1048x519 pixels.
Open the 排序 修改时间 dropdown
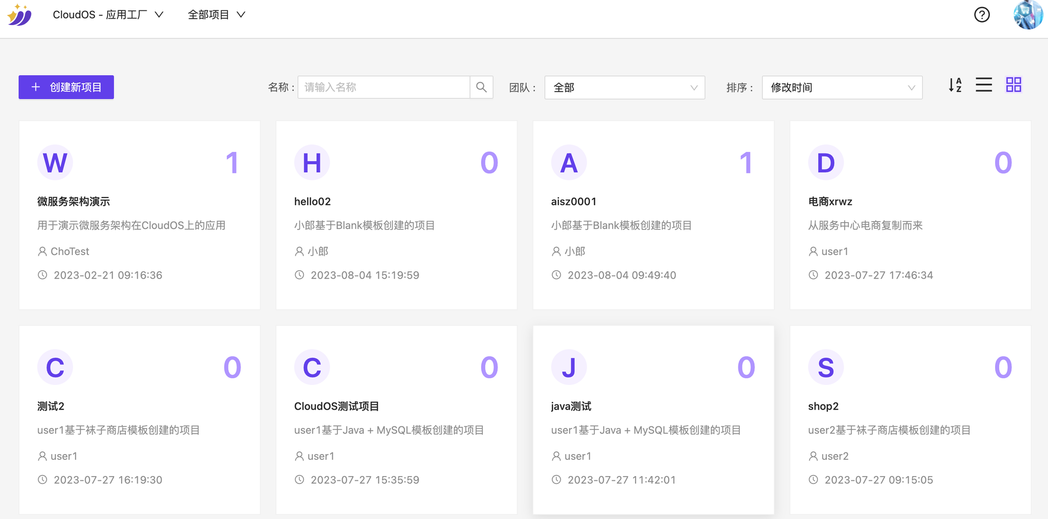click(x=841, y=87)
